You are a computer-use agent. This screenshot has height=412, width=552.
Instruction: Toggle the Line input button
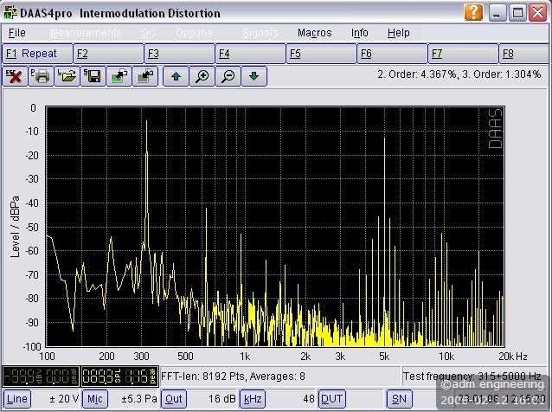17,399
